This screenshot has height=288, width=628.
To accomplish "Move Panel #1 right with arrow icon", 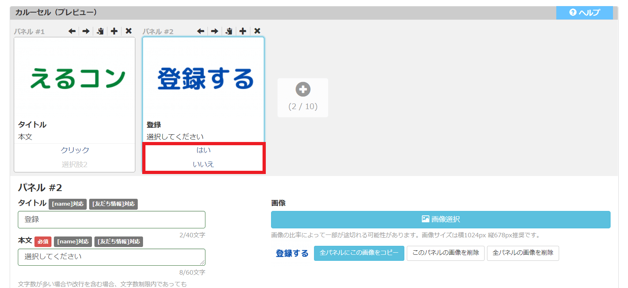I will pyautogui.click(x=86, y=31).
